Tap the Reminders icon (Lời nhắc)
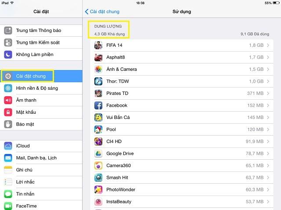Image resolution: width=281 pixels, height=210 pixels. [8, 182]
